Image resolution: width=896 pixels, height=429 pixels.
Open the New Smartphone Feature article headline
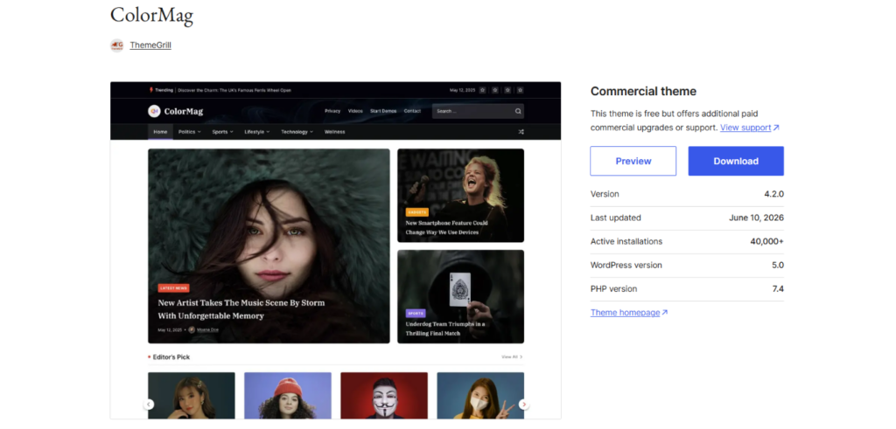(x=446, y=228)
